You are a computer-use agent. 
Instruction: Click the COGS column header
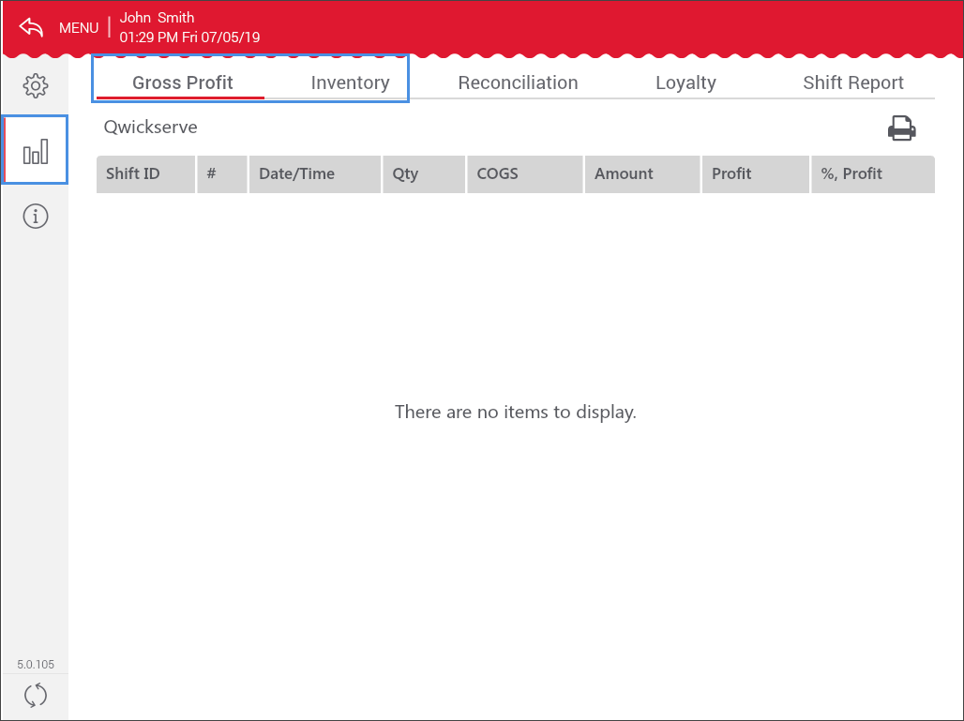coord(525,174)
